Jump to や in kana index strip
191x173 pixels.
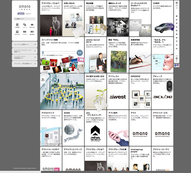coord(177,41)
